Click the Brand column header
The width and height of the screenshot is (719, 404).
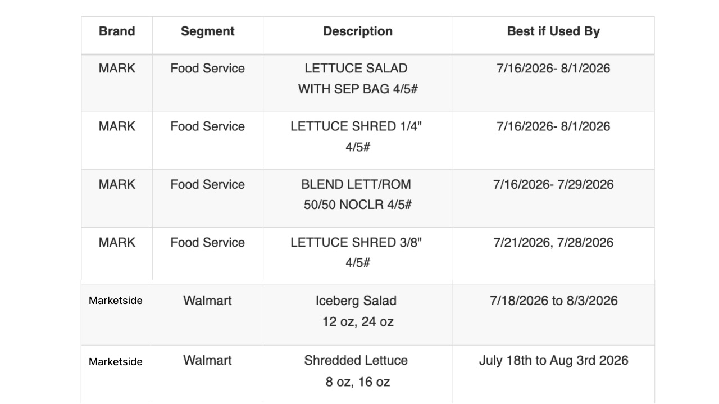pos(117,31)
